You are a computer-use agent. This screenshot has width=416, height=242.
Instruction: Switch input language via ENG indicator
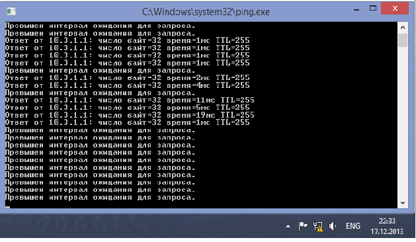pos(353,226)
